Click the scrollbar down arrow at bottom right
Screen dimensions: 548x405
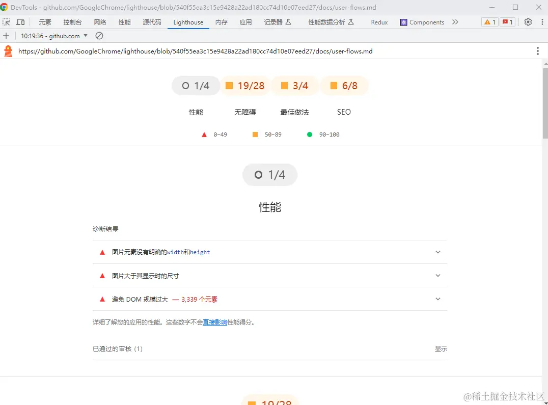[x=545, y=402]
